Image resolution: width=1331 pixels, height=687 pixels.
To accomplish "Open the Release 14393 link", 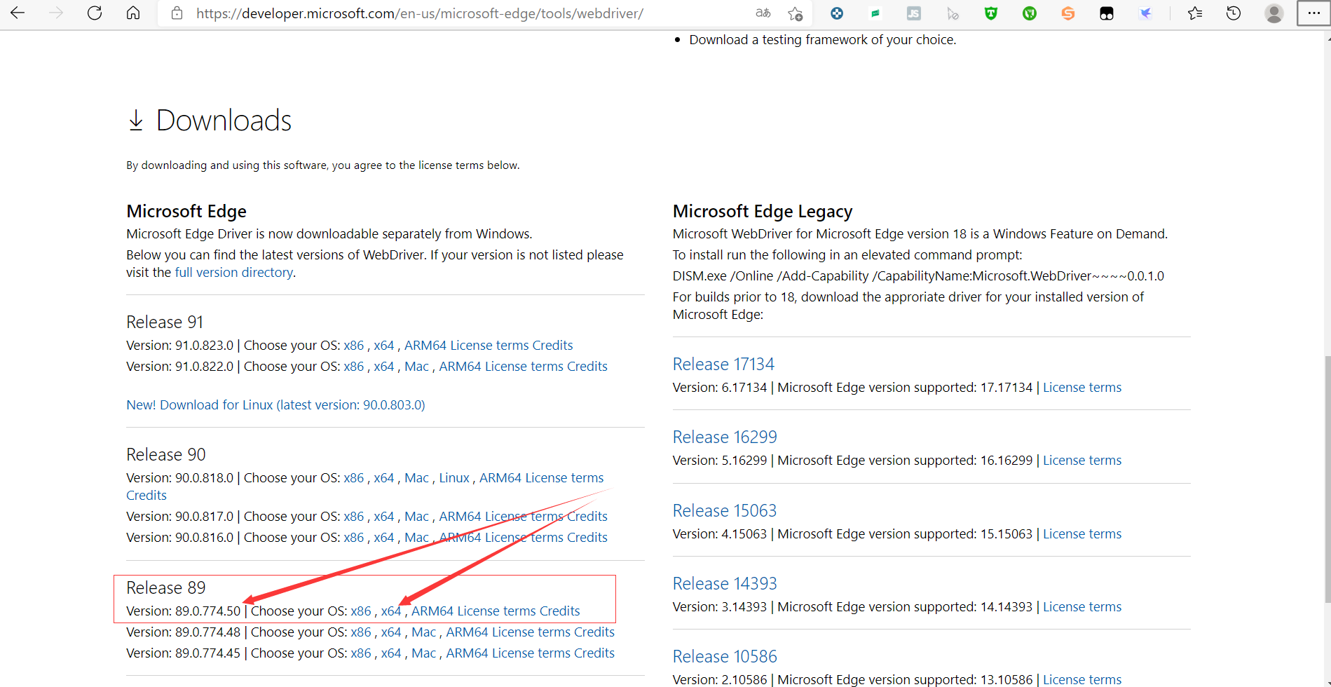I will click(725, 583).
